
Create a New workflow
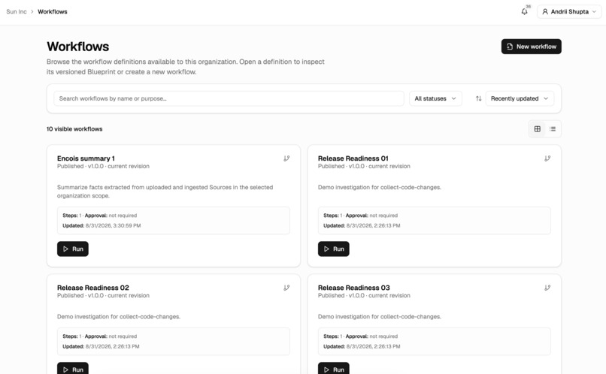(531, 47)
